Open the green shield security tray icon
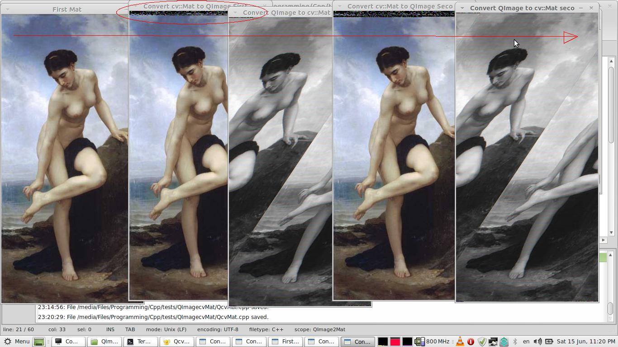 pyautogui.click(x=482, y=342)
